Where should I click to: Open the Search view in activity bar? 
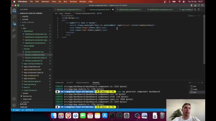(14, 17)
